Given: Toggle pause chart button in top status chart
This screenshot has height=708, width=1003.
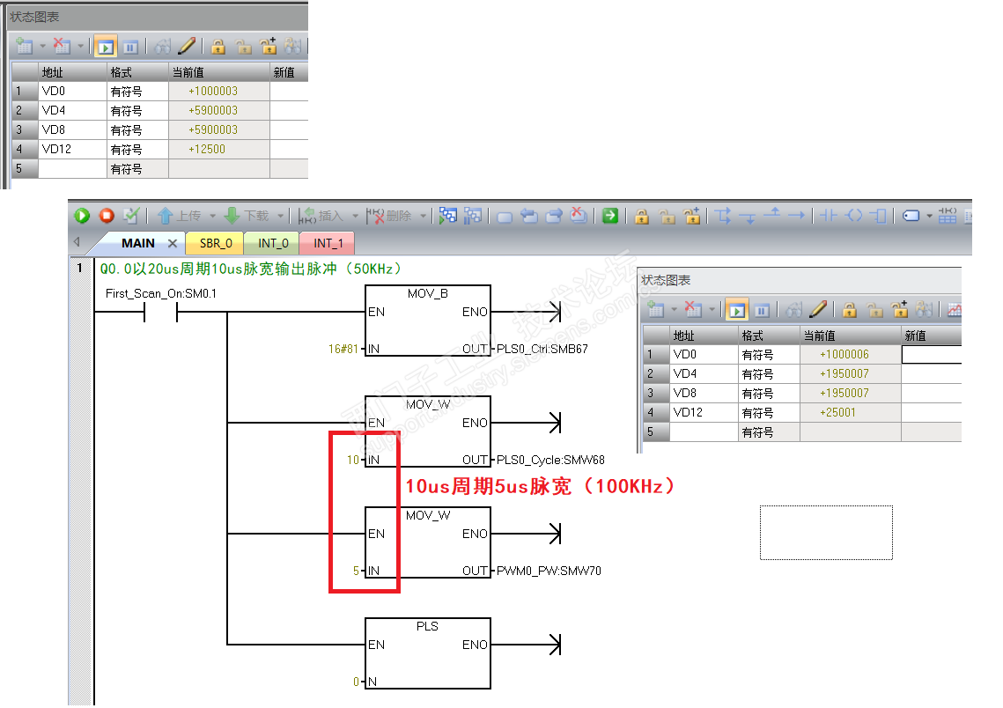Looking at the screenshot, I should [x=130, y=47].
